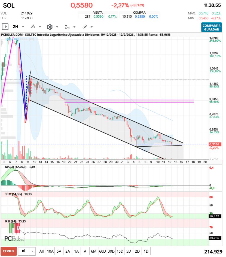Viewport: 226px width, 257px height.
Task: Select the drawing pencil tool icon
Action: click(x=85, y=27)
